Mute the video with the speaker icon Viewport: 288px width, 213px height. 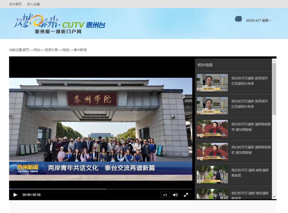(x=175, y=195)
